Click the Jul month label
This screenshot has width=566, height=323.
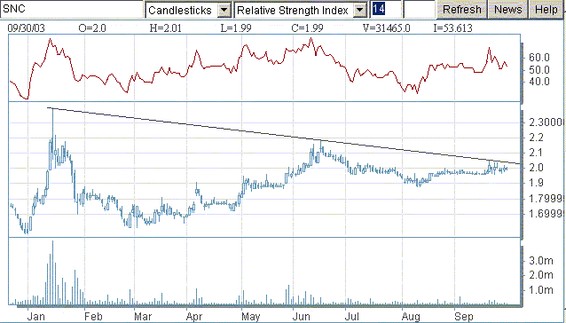point(352,317)
